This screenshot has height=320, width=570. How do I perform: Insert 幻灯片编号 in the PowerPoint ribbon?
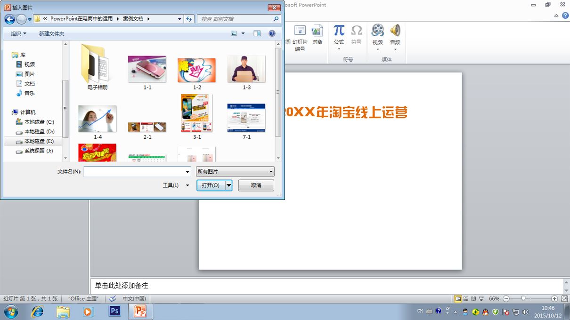[x=300, y=38]
